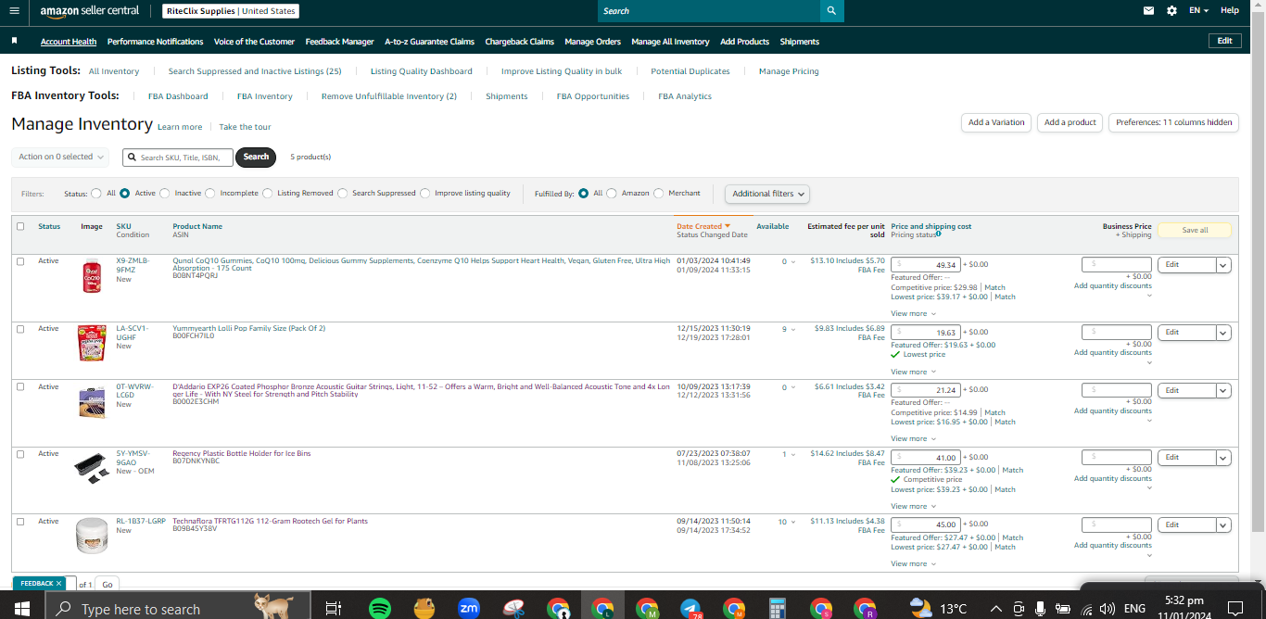This screenshot has width=1266, height=619.
Task: Open the Take the tour link
Action: coord(245,127)
